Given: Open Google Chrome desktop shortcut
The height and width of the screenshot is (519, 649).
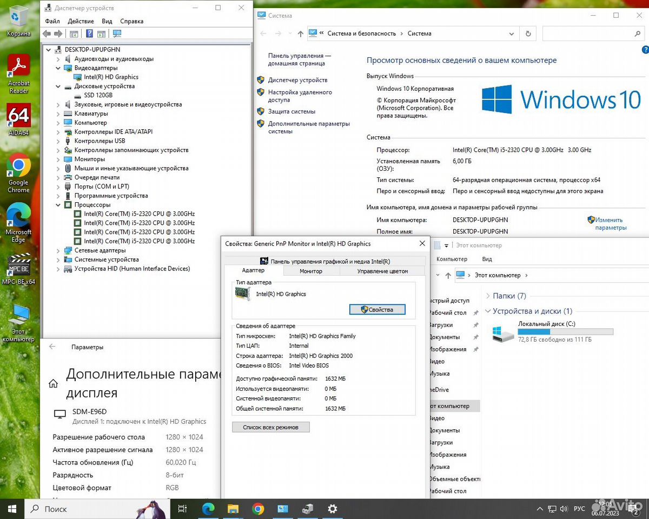Looking at the screenshot, I should click(x=18, y=173).
